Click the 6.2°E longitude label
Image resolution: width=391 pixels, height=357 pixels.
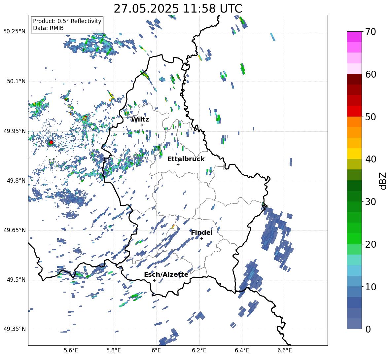pos(199,350)
